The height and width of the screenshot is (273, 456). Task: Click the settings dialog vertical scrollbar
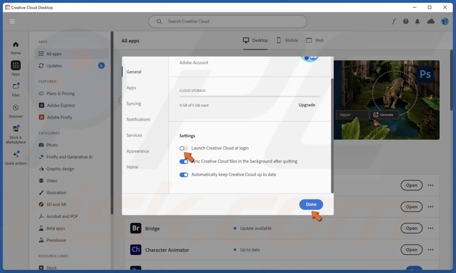coord(332,136)
